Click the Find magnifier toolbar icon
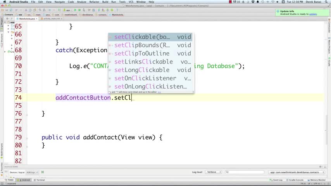The height and width of the screenshot is (186, 331). point(40,10)
